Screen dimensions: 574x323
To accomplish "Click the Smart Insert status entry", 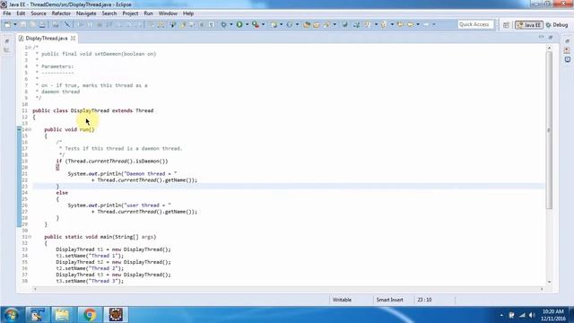I will coord(390,300).
